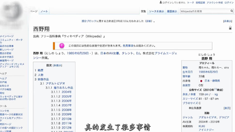Open the 履歴表示 tab
Screen dimensions: 235x132
(x=172, y=11)
